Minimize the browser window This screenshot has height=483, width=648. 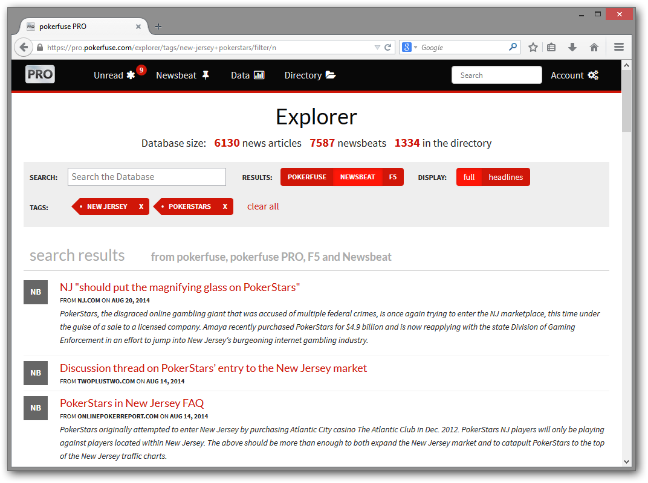(582, 14)
